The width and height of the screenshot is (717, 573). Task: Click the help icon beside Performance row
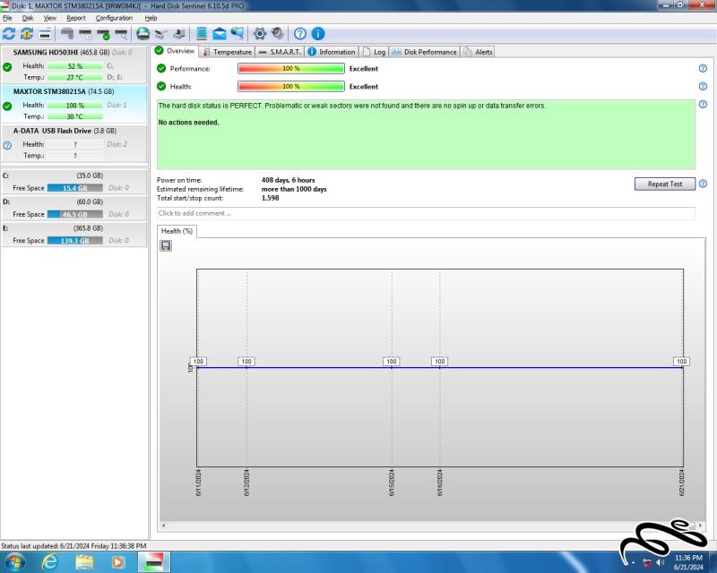click(x=703, y=69)
